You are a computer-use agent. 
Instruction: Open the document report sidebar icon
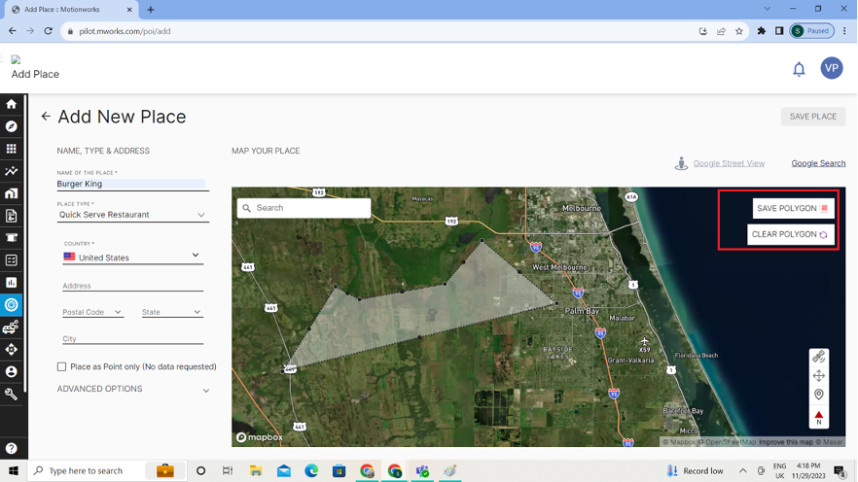tap(11, 216)
